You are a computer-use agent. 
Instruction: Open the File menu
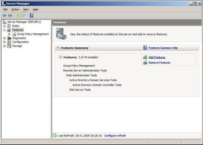(5, 10)
